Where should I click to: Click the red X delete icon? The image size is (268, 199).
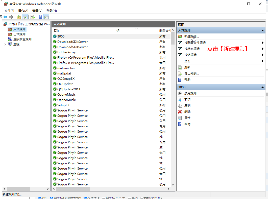pyautogui.click(x=180, y=112)
